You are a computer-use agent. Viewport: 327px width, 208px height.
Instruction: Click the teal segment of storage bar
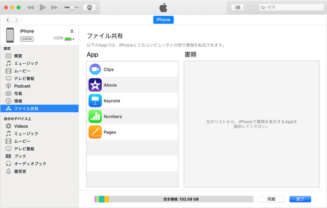[x=102, y=199]
